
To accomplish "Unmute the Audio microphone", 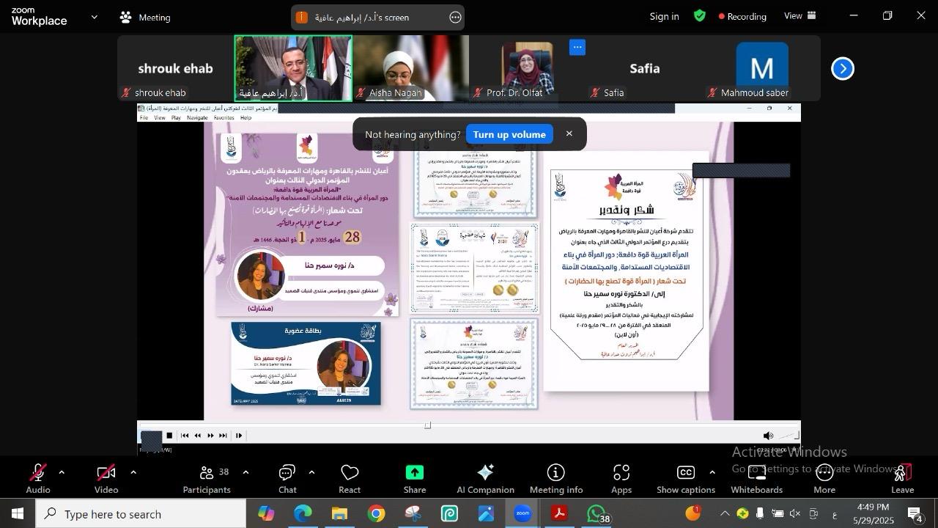I will pos(38,478).
